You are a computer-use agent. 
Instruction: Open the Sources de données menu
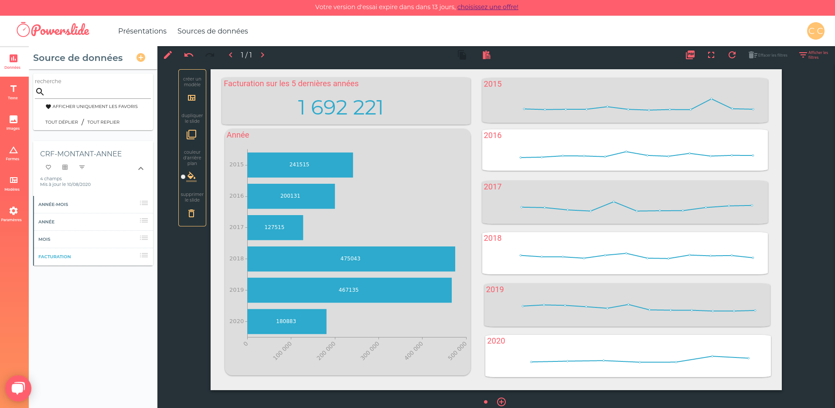[x=212, y=31]
